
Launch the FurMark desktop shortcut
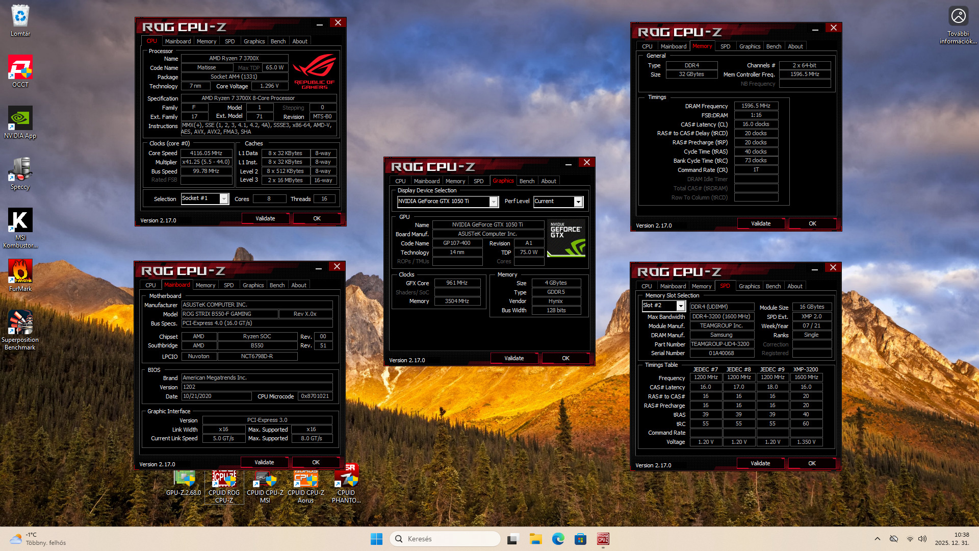pyautogui.click(x=20, y=272)
